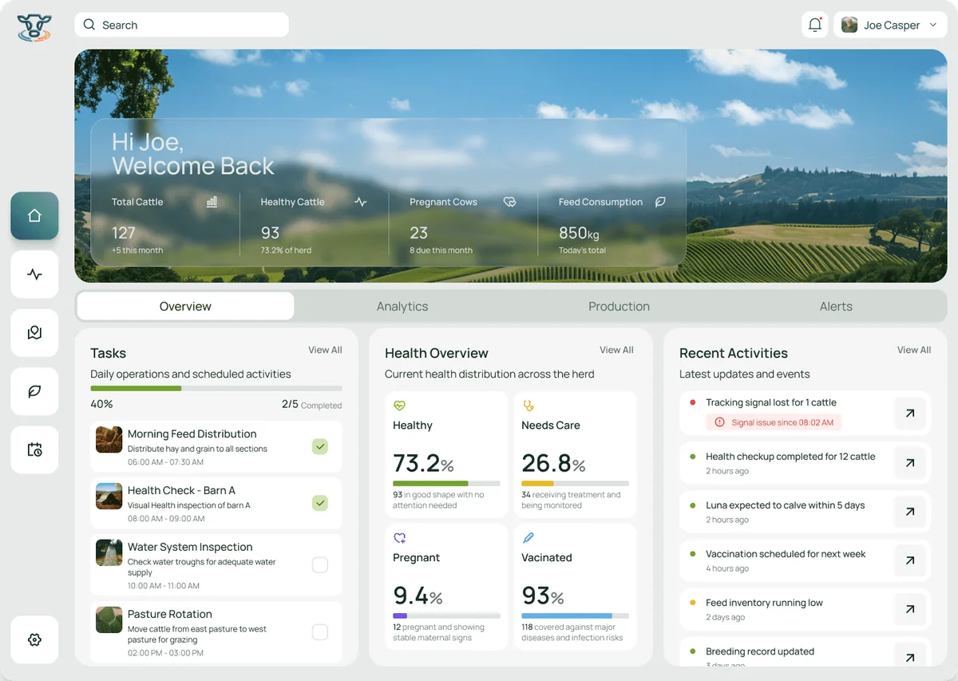Click the Pregnant Cows value 23
958x681 pixels.
tap(419, 233)
